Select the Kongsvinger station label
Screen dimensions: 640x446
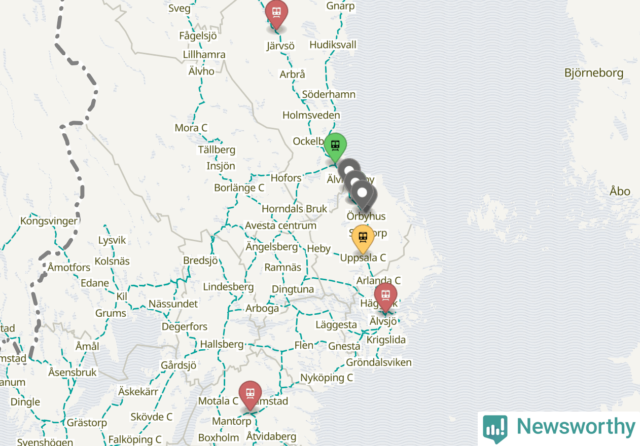pos(49,221)
